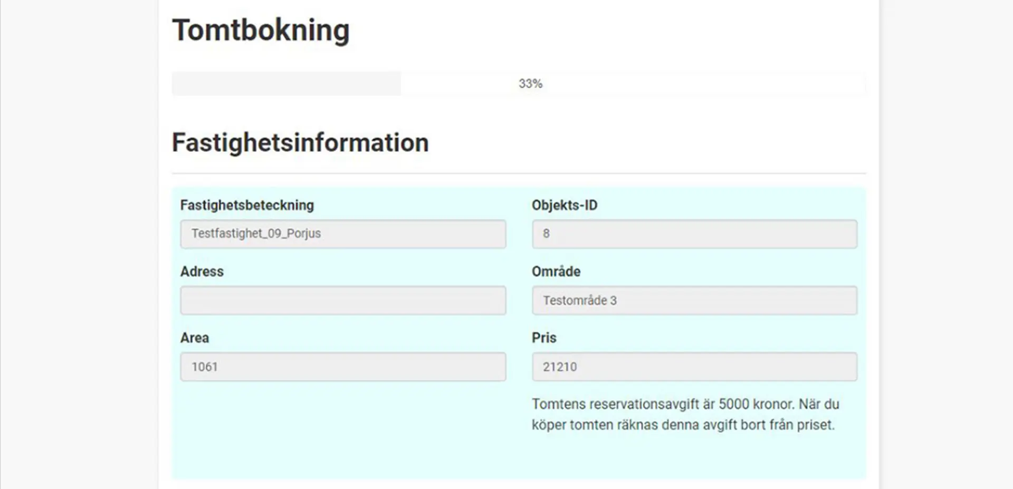Click the Pris label
This screenshot has height=489, width=1013.
[544, 338]
